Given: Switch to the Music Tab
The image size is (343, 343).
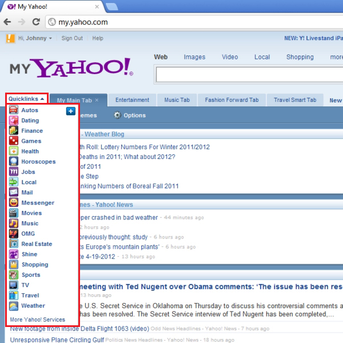Looking at the screenshot, I should [177, 100].
